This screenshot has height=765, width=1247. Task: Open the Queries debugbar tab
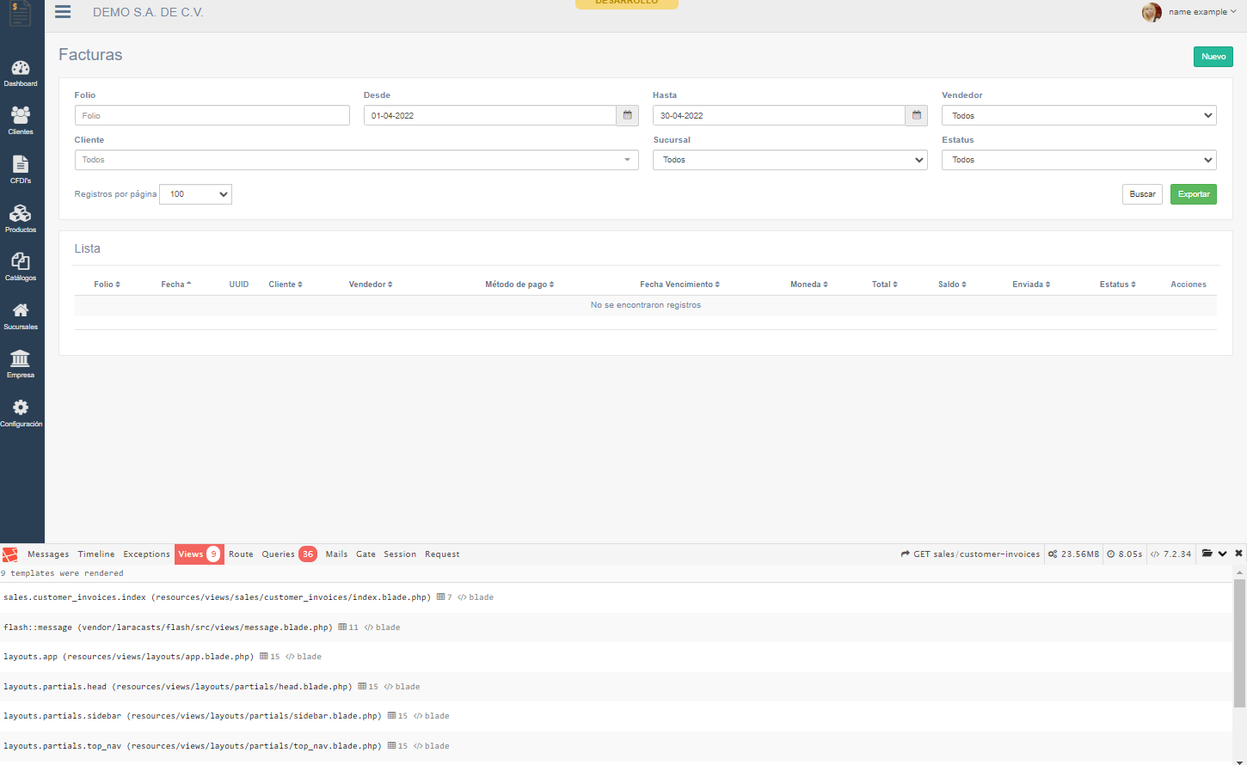[x=289, y=554]
